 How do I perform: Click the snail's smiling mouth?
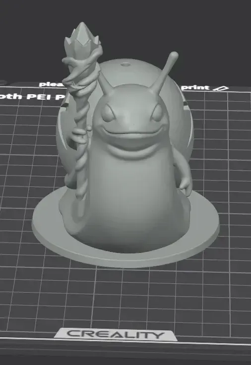tap(132, 133)
